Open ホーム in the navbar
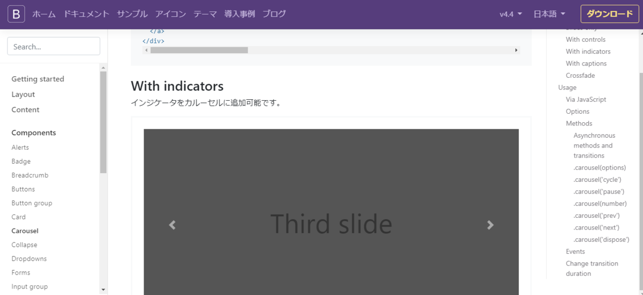643x295 pixels. [x=44, y=14]
